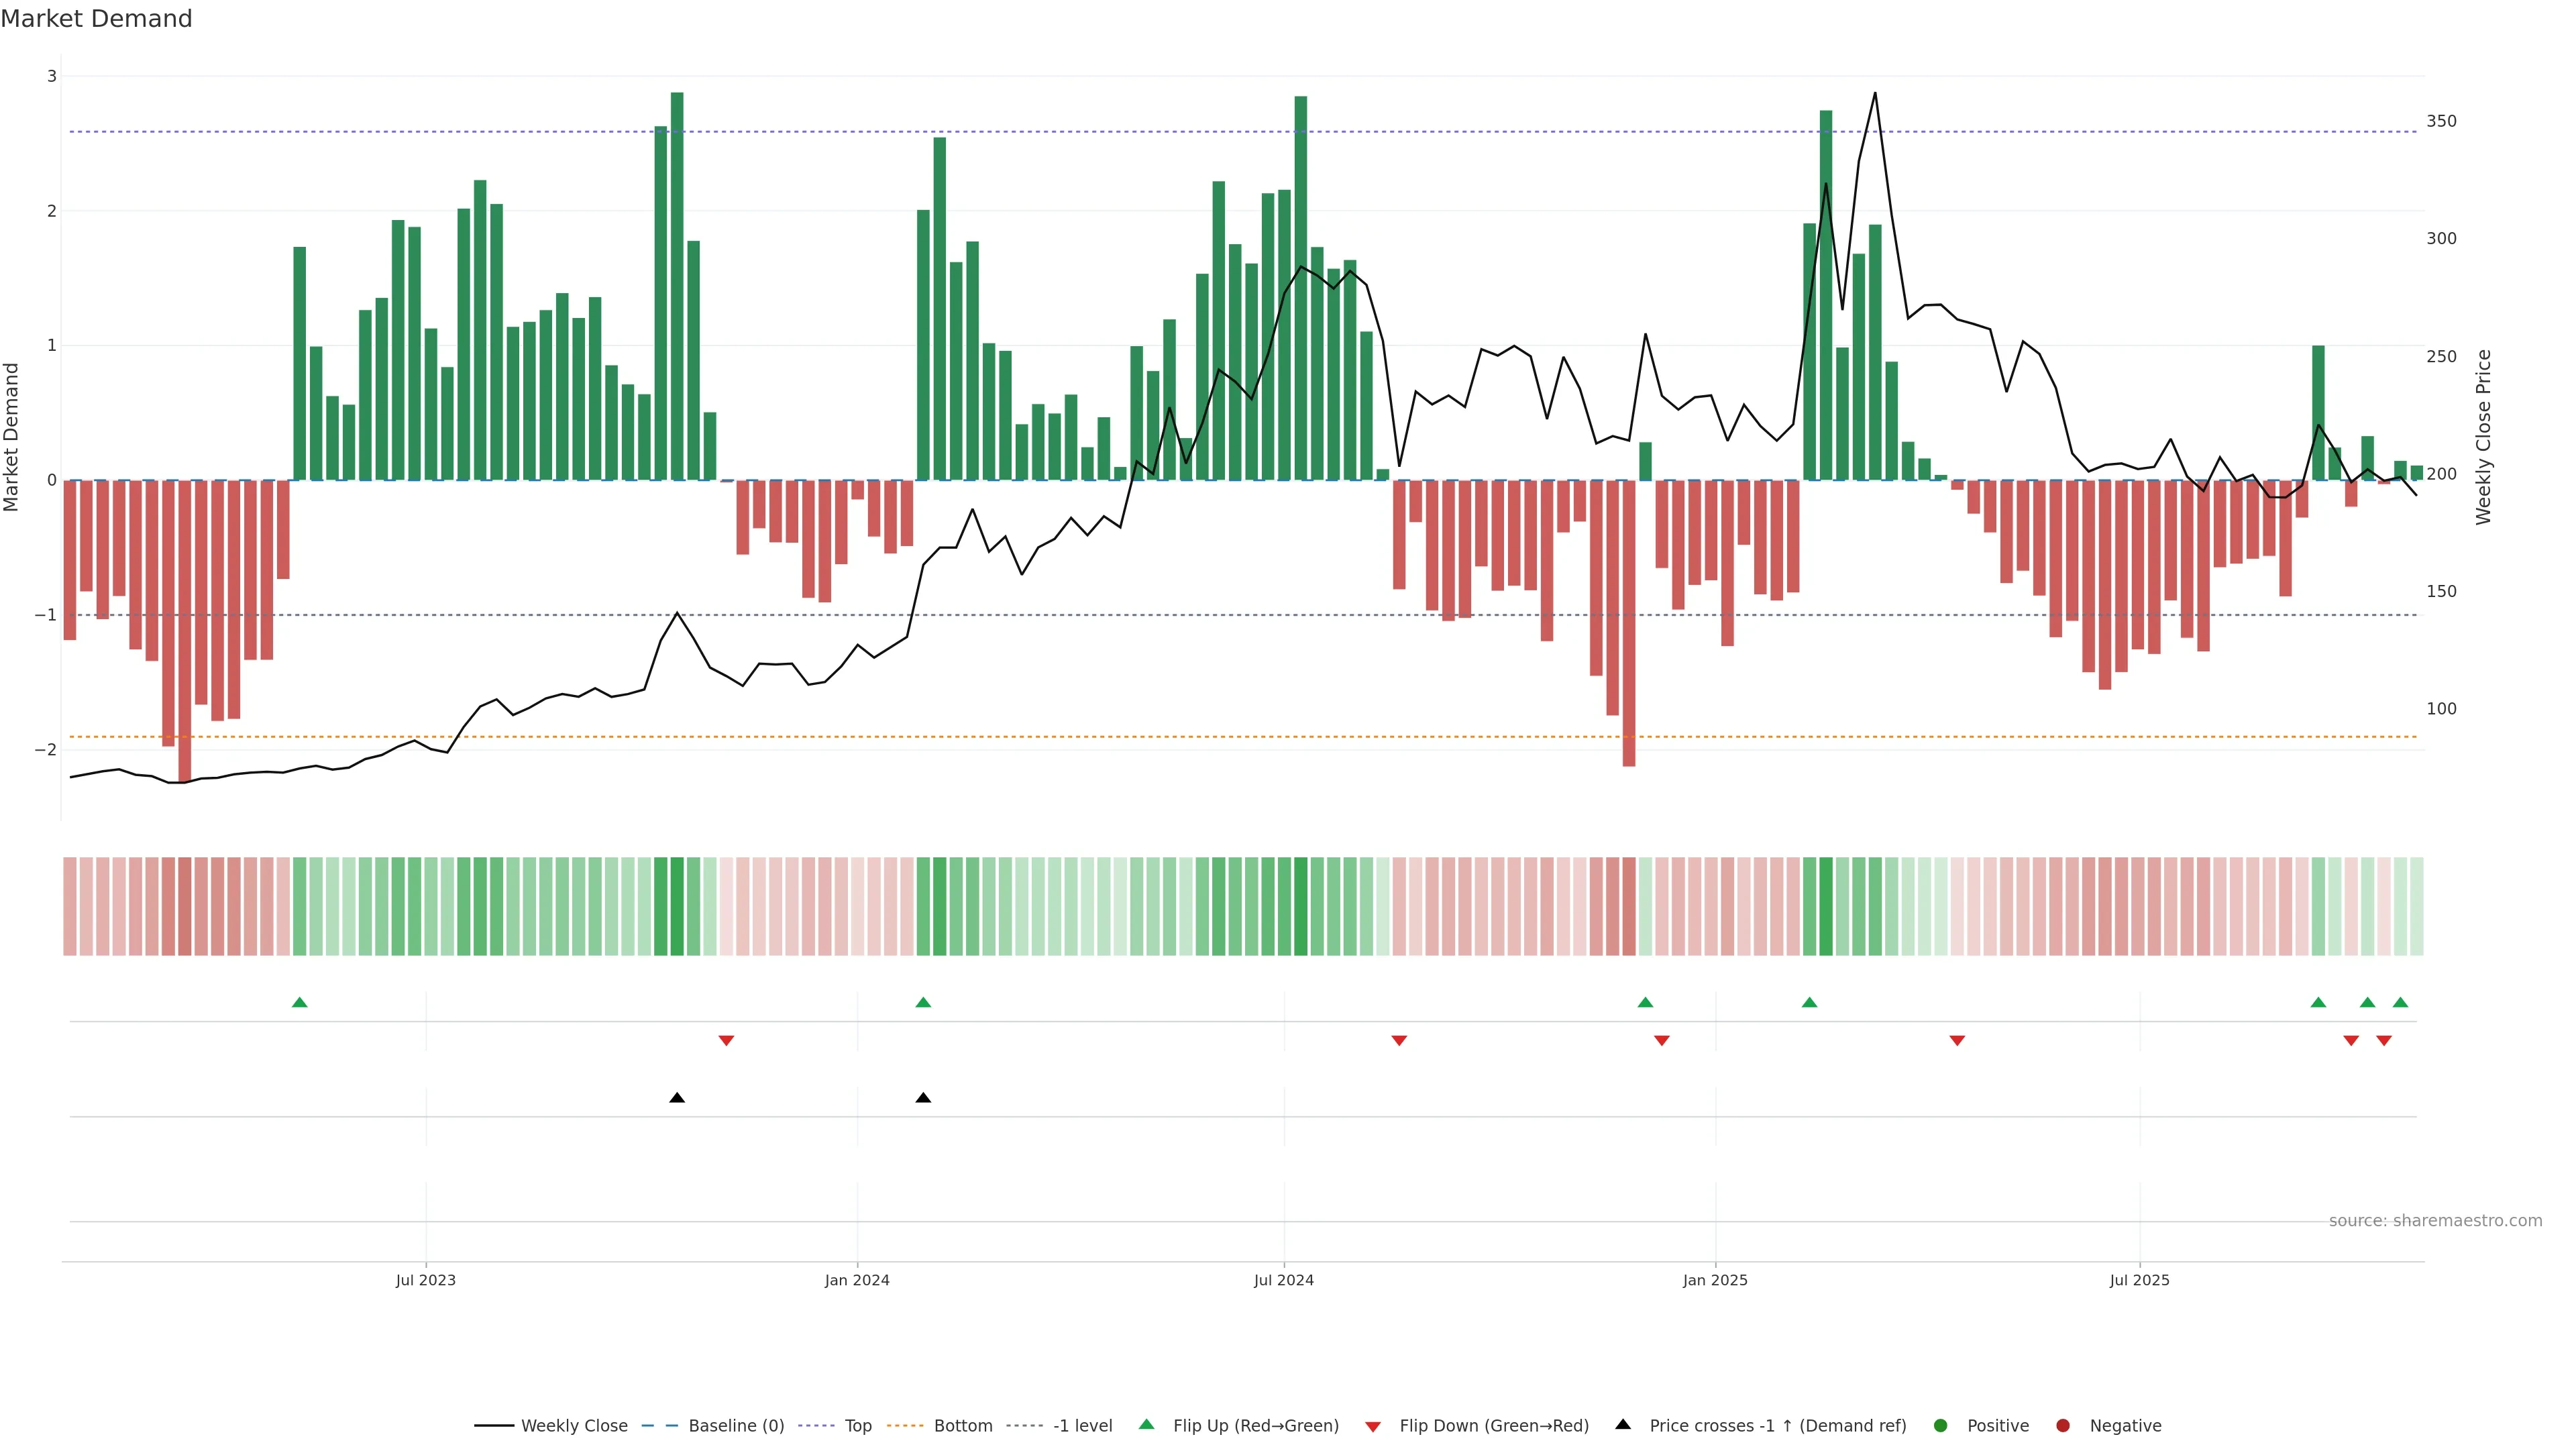Viewport: 2576px width, 1449px height.
Task: Click the Market Demand chart title
Action: pyautogui.click(x=96, y=19)
